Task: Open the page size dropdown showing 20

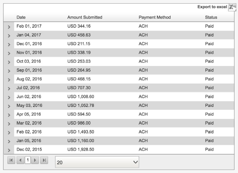Action: pyautogui.click(x=97, y=162)
